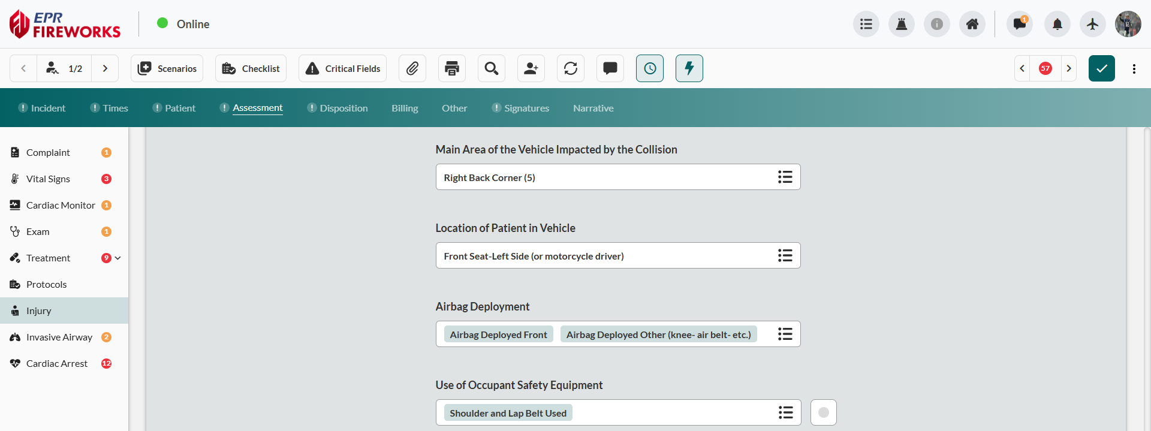Expand the Treatment sidebar section chevron
The image size is (1151, 431).
pos(118,258)
